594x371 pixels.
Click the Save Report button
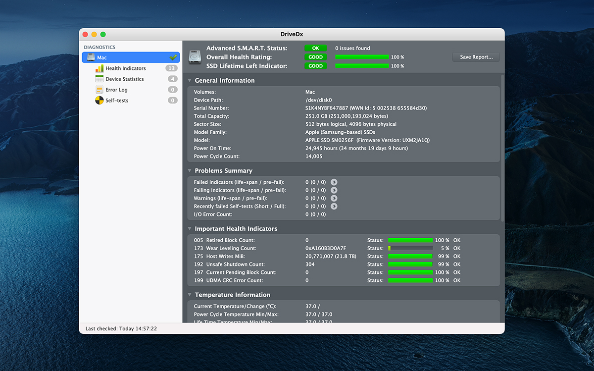click(476, 57)
